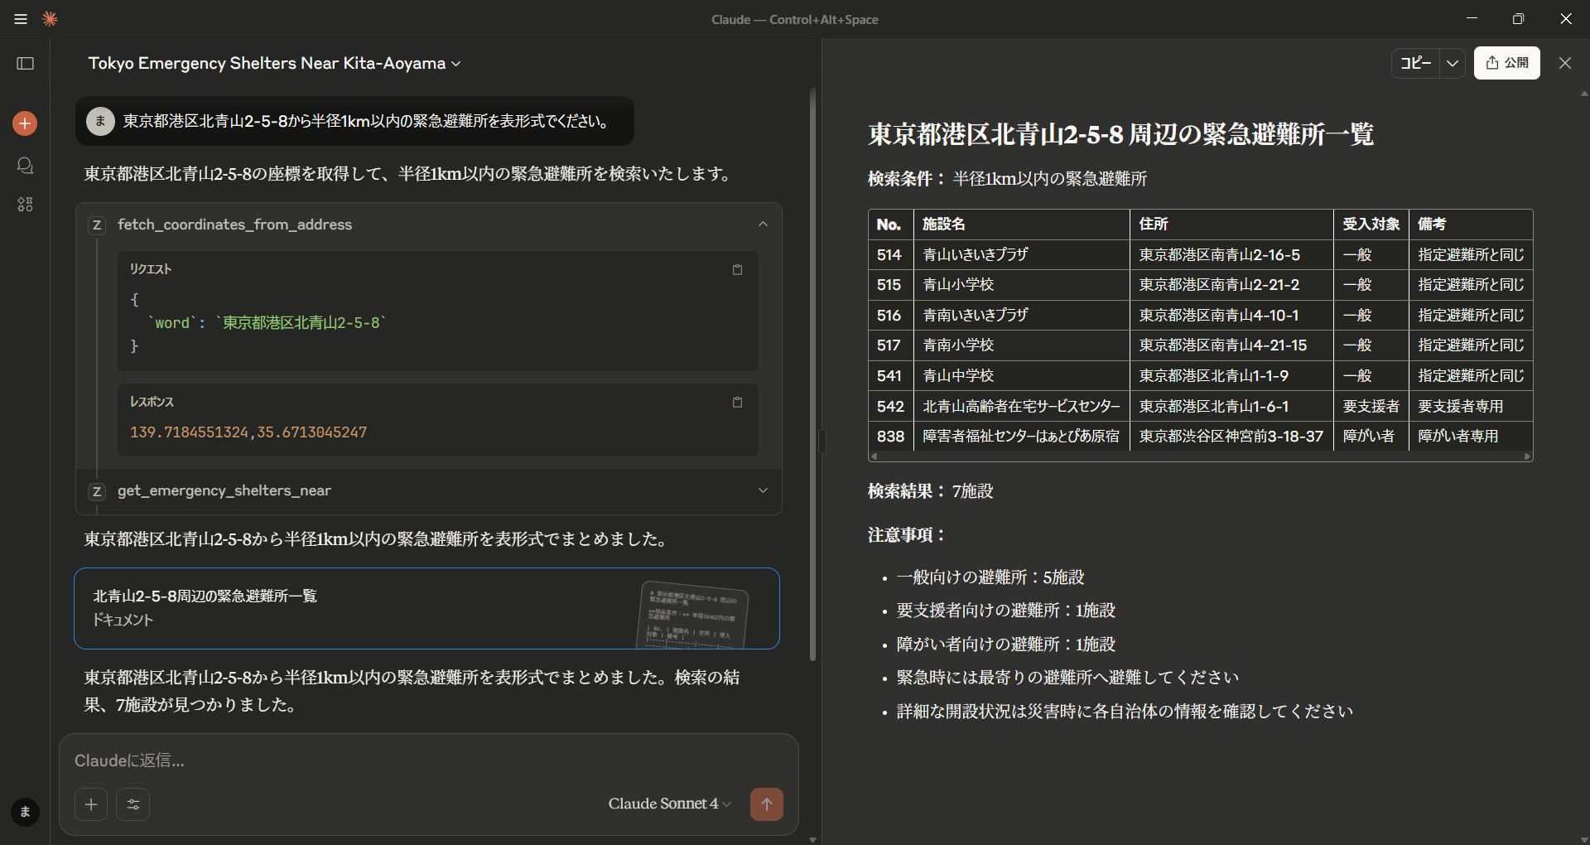Click the row number 838 cell
Viewport: 1590px width, 845px height.
(x=891, y=437)
